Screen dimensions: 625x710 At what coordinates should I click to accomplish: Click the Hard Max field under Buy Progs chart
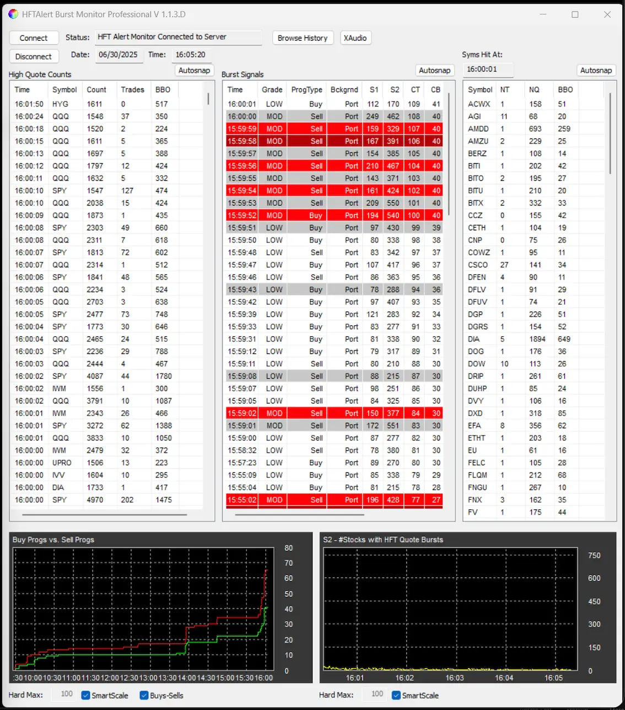tap(66, 694)
